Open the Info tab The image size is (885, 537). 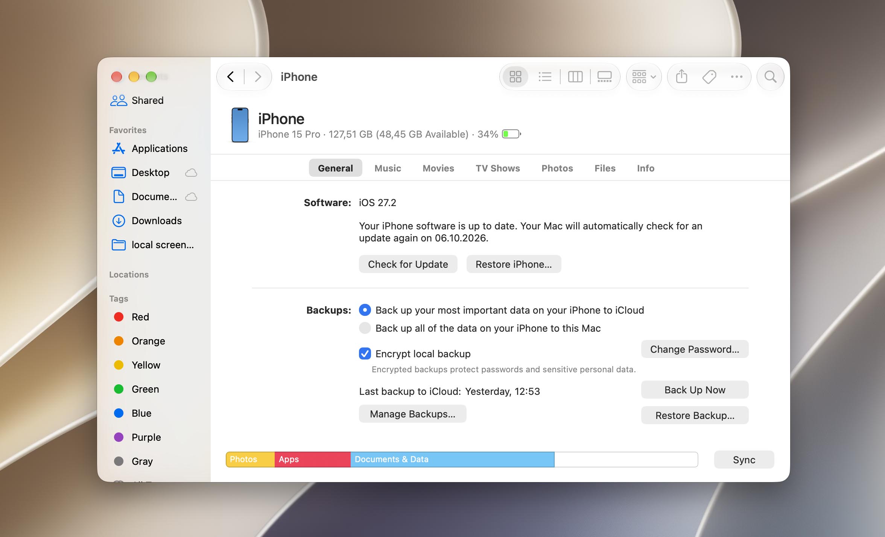point(645,168)
